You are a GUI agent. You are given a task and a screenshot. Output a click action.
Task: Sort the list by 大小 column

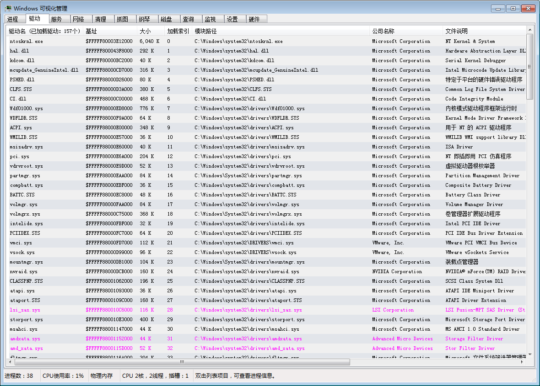(150, 31)
